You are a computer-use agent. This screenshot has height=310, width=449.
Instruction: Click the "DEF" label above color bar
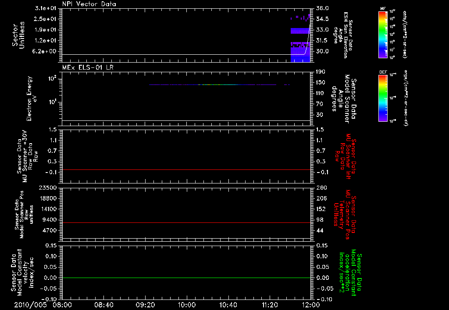tap(383, 72)
